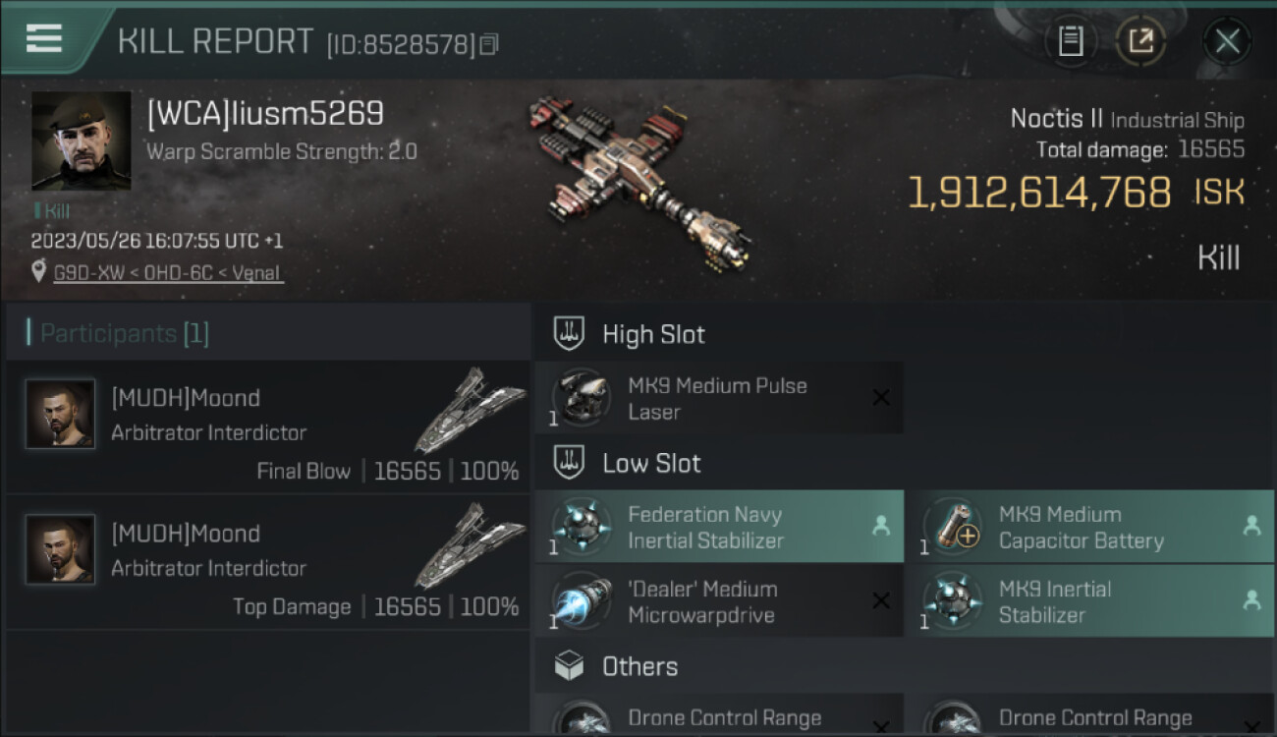Open the clipboard report icon
Image resolution: width=1277 pixels, height=737 pixels.
point(1071,41)
